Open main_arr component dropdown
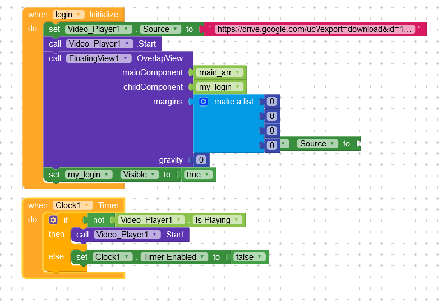The height and width of the screenshot is (303, 447). click(219, 72)
